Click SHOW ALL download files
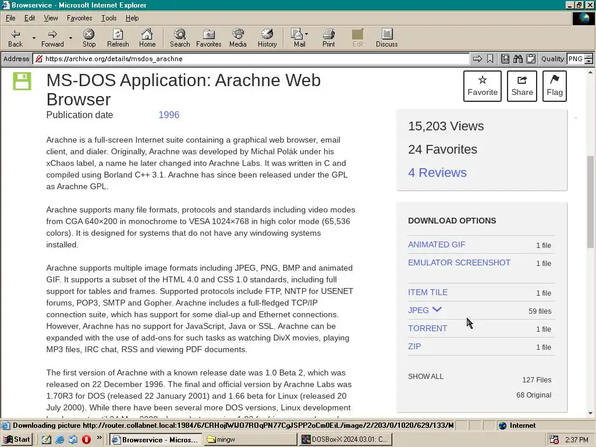The height and width of the screenshot is (447, 596). pyautogui.click(x=425, y=377)
